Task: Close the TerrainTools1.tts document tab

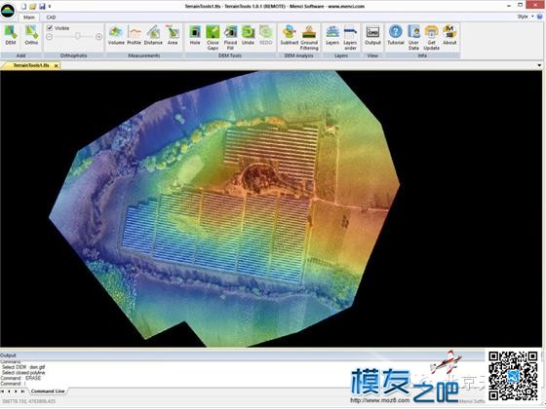Action: 57,65
